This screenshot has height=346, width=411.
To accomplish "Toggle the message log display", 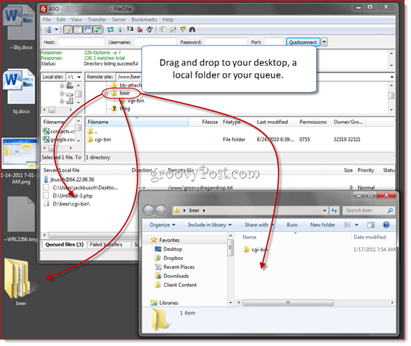I will (68, 30).
